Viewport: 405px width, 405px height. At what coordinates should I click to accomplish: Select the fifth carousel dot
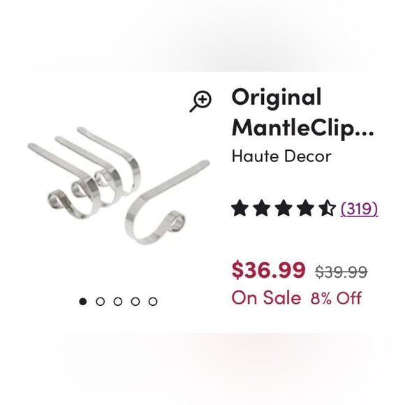[153, 302]
